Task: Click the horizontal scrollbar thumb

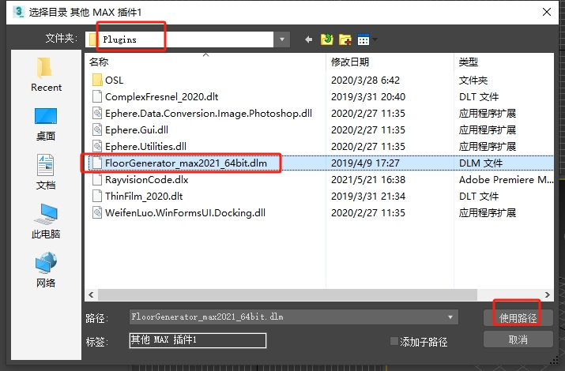Action: pos(288,294)
